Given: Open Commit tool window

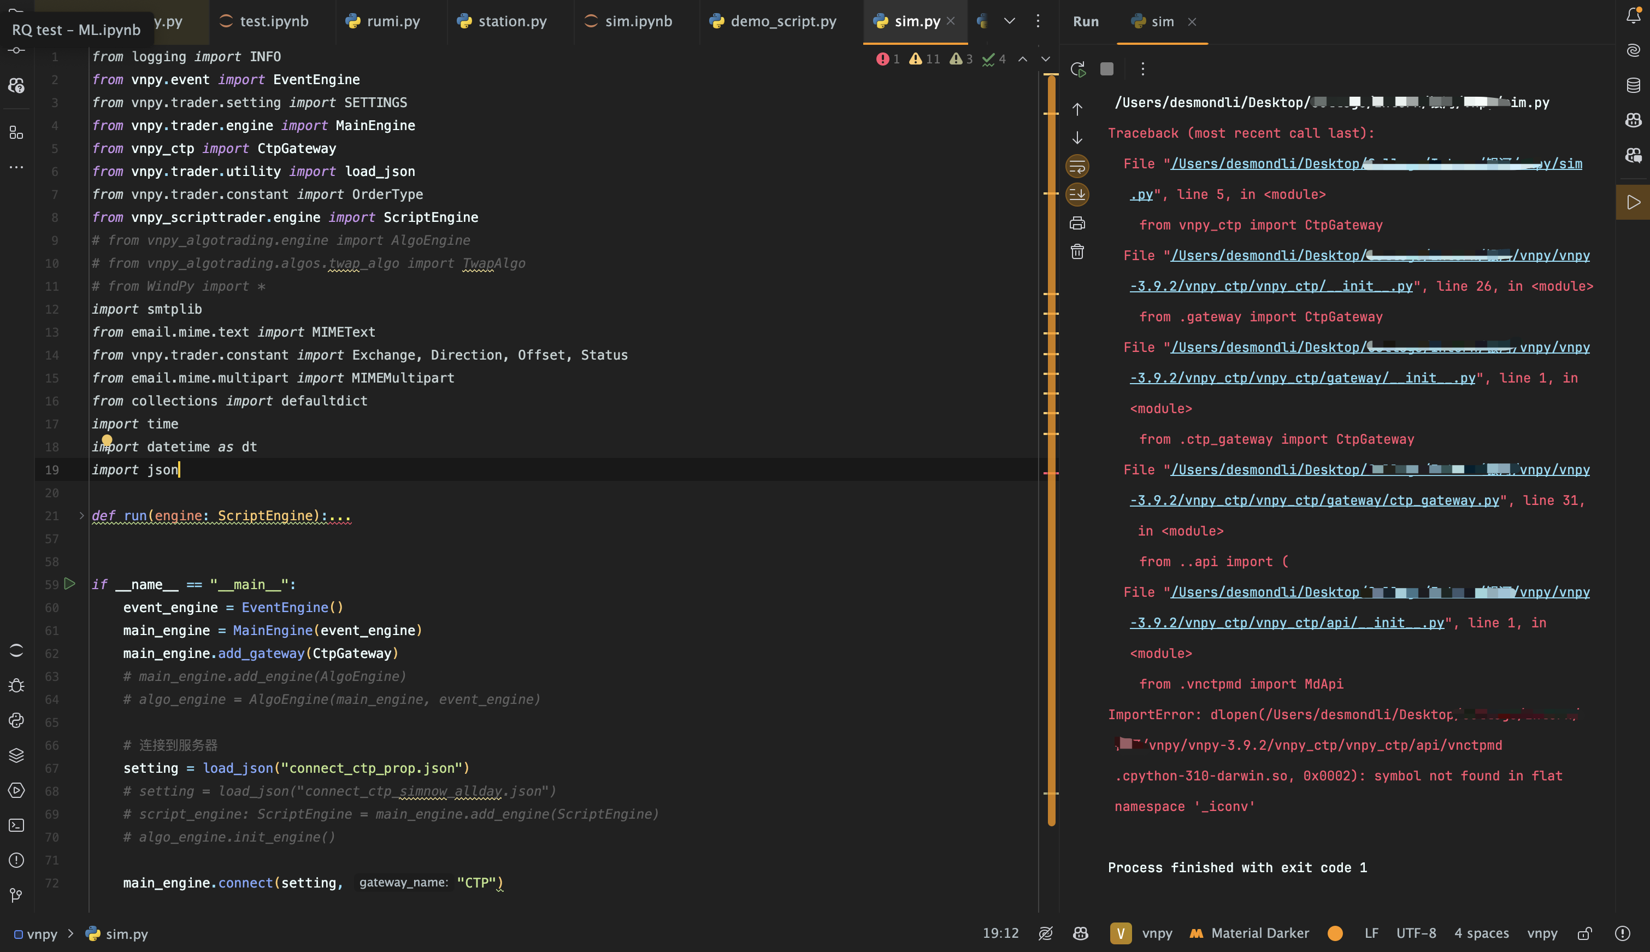Looking at the screenshot, I should click(x=16, y=50).
